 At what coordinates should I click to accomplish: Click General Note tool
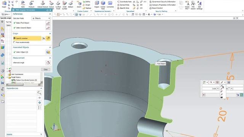tap(123, 5)
